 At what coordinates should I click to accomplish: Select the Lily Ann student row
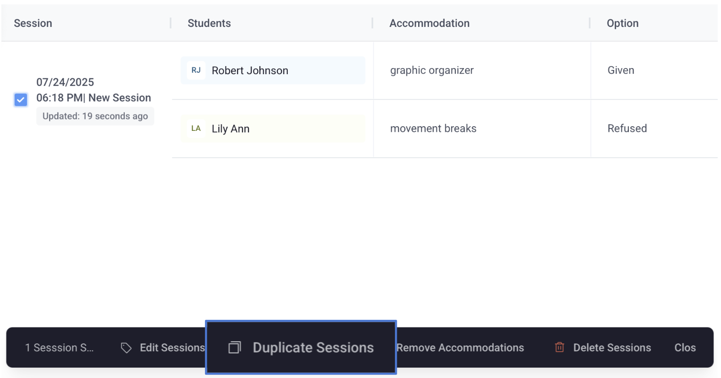point(231,129)
